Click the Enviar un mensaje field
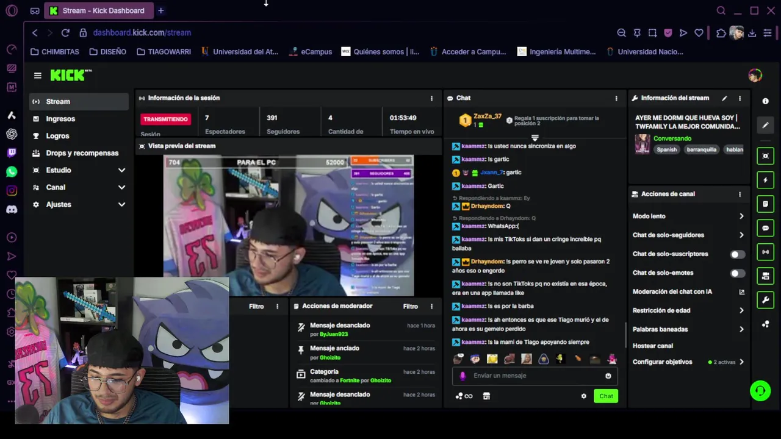Viewport: 781px width, 439px height. (534, 376)
